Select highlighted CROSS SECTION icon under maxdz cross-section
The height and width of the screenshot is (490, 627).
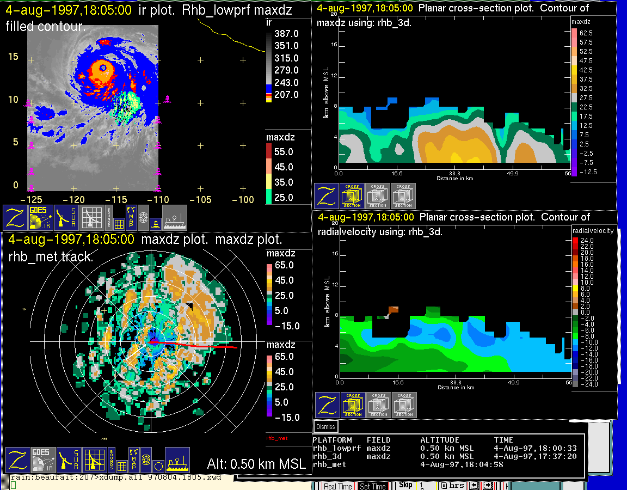tap(352, 196)
